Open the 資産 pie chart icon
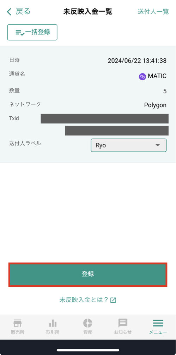Viewport: 176px width, 355px height. 88,323
